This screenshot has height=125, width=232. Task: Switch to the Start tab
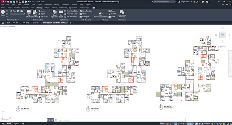point(8,23)
